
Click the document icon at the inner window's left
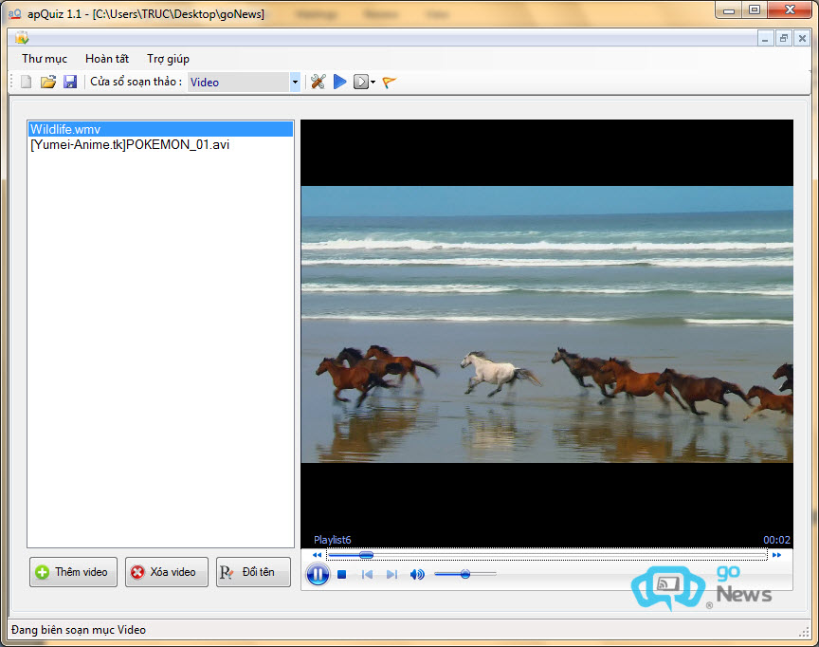pyautogui.click(x=22, y=38)
